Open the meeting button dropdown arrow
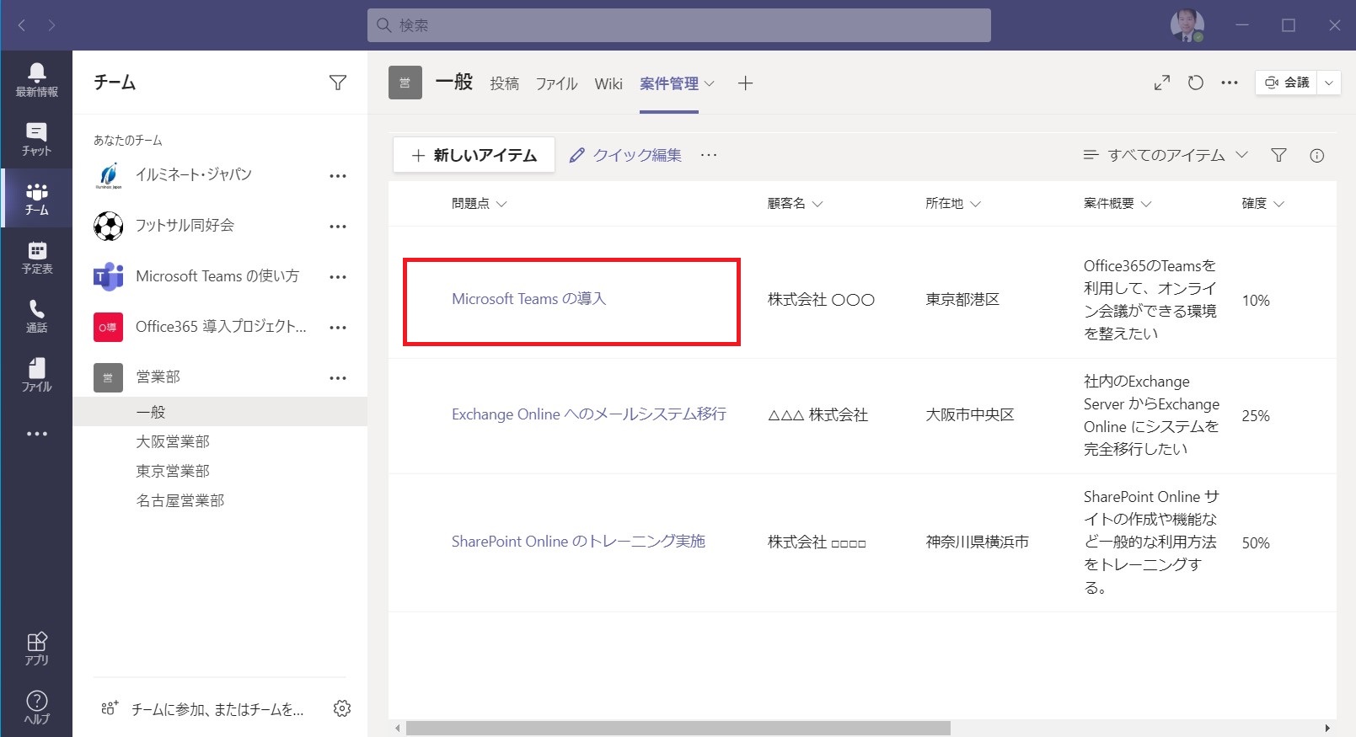 (1329, 83)
